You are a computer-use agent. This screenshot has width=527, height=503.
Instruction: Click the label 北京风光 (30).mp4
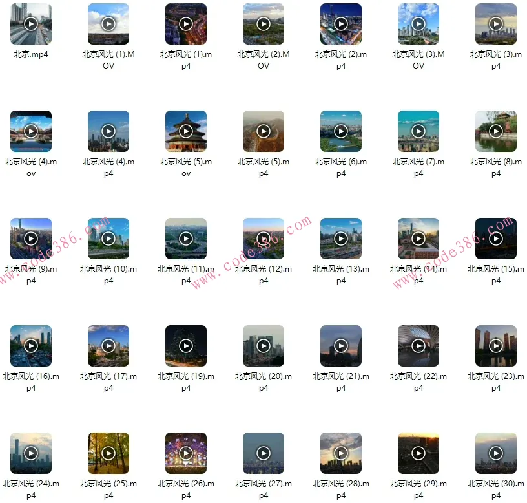point(496,489)
